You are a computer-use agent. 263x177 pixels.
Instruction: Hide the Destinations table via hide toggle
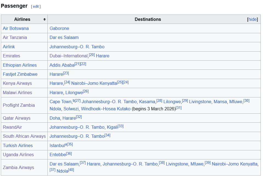[252, 19]
